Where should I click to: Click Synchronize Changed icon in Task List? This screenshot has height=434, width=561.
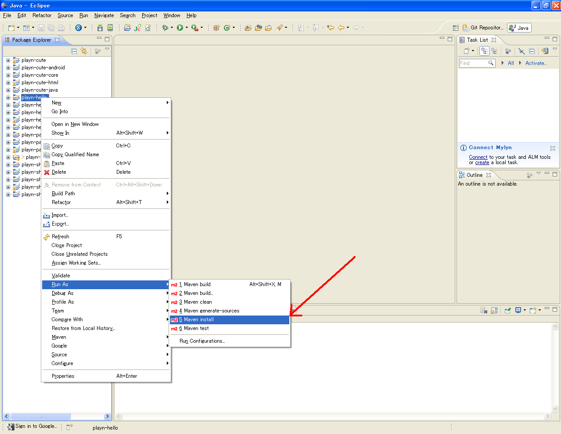545,51
